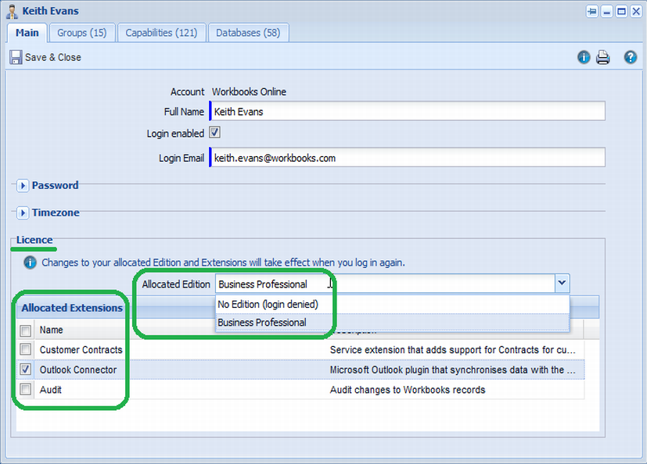Screen dimensions: 647x464
Task: Click the Login Email field label
Action: click(x=182, y=159)
